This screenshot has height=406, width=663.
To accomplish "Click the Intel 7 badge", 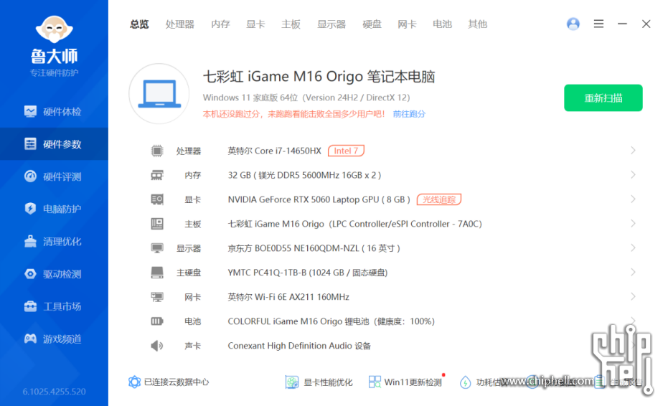I will tap(346, 151).
